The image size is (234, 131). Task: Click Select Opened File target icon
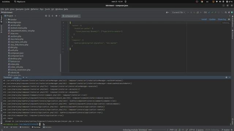(46, 16)
